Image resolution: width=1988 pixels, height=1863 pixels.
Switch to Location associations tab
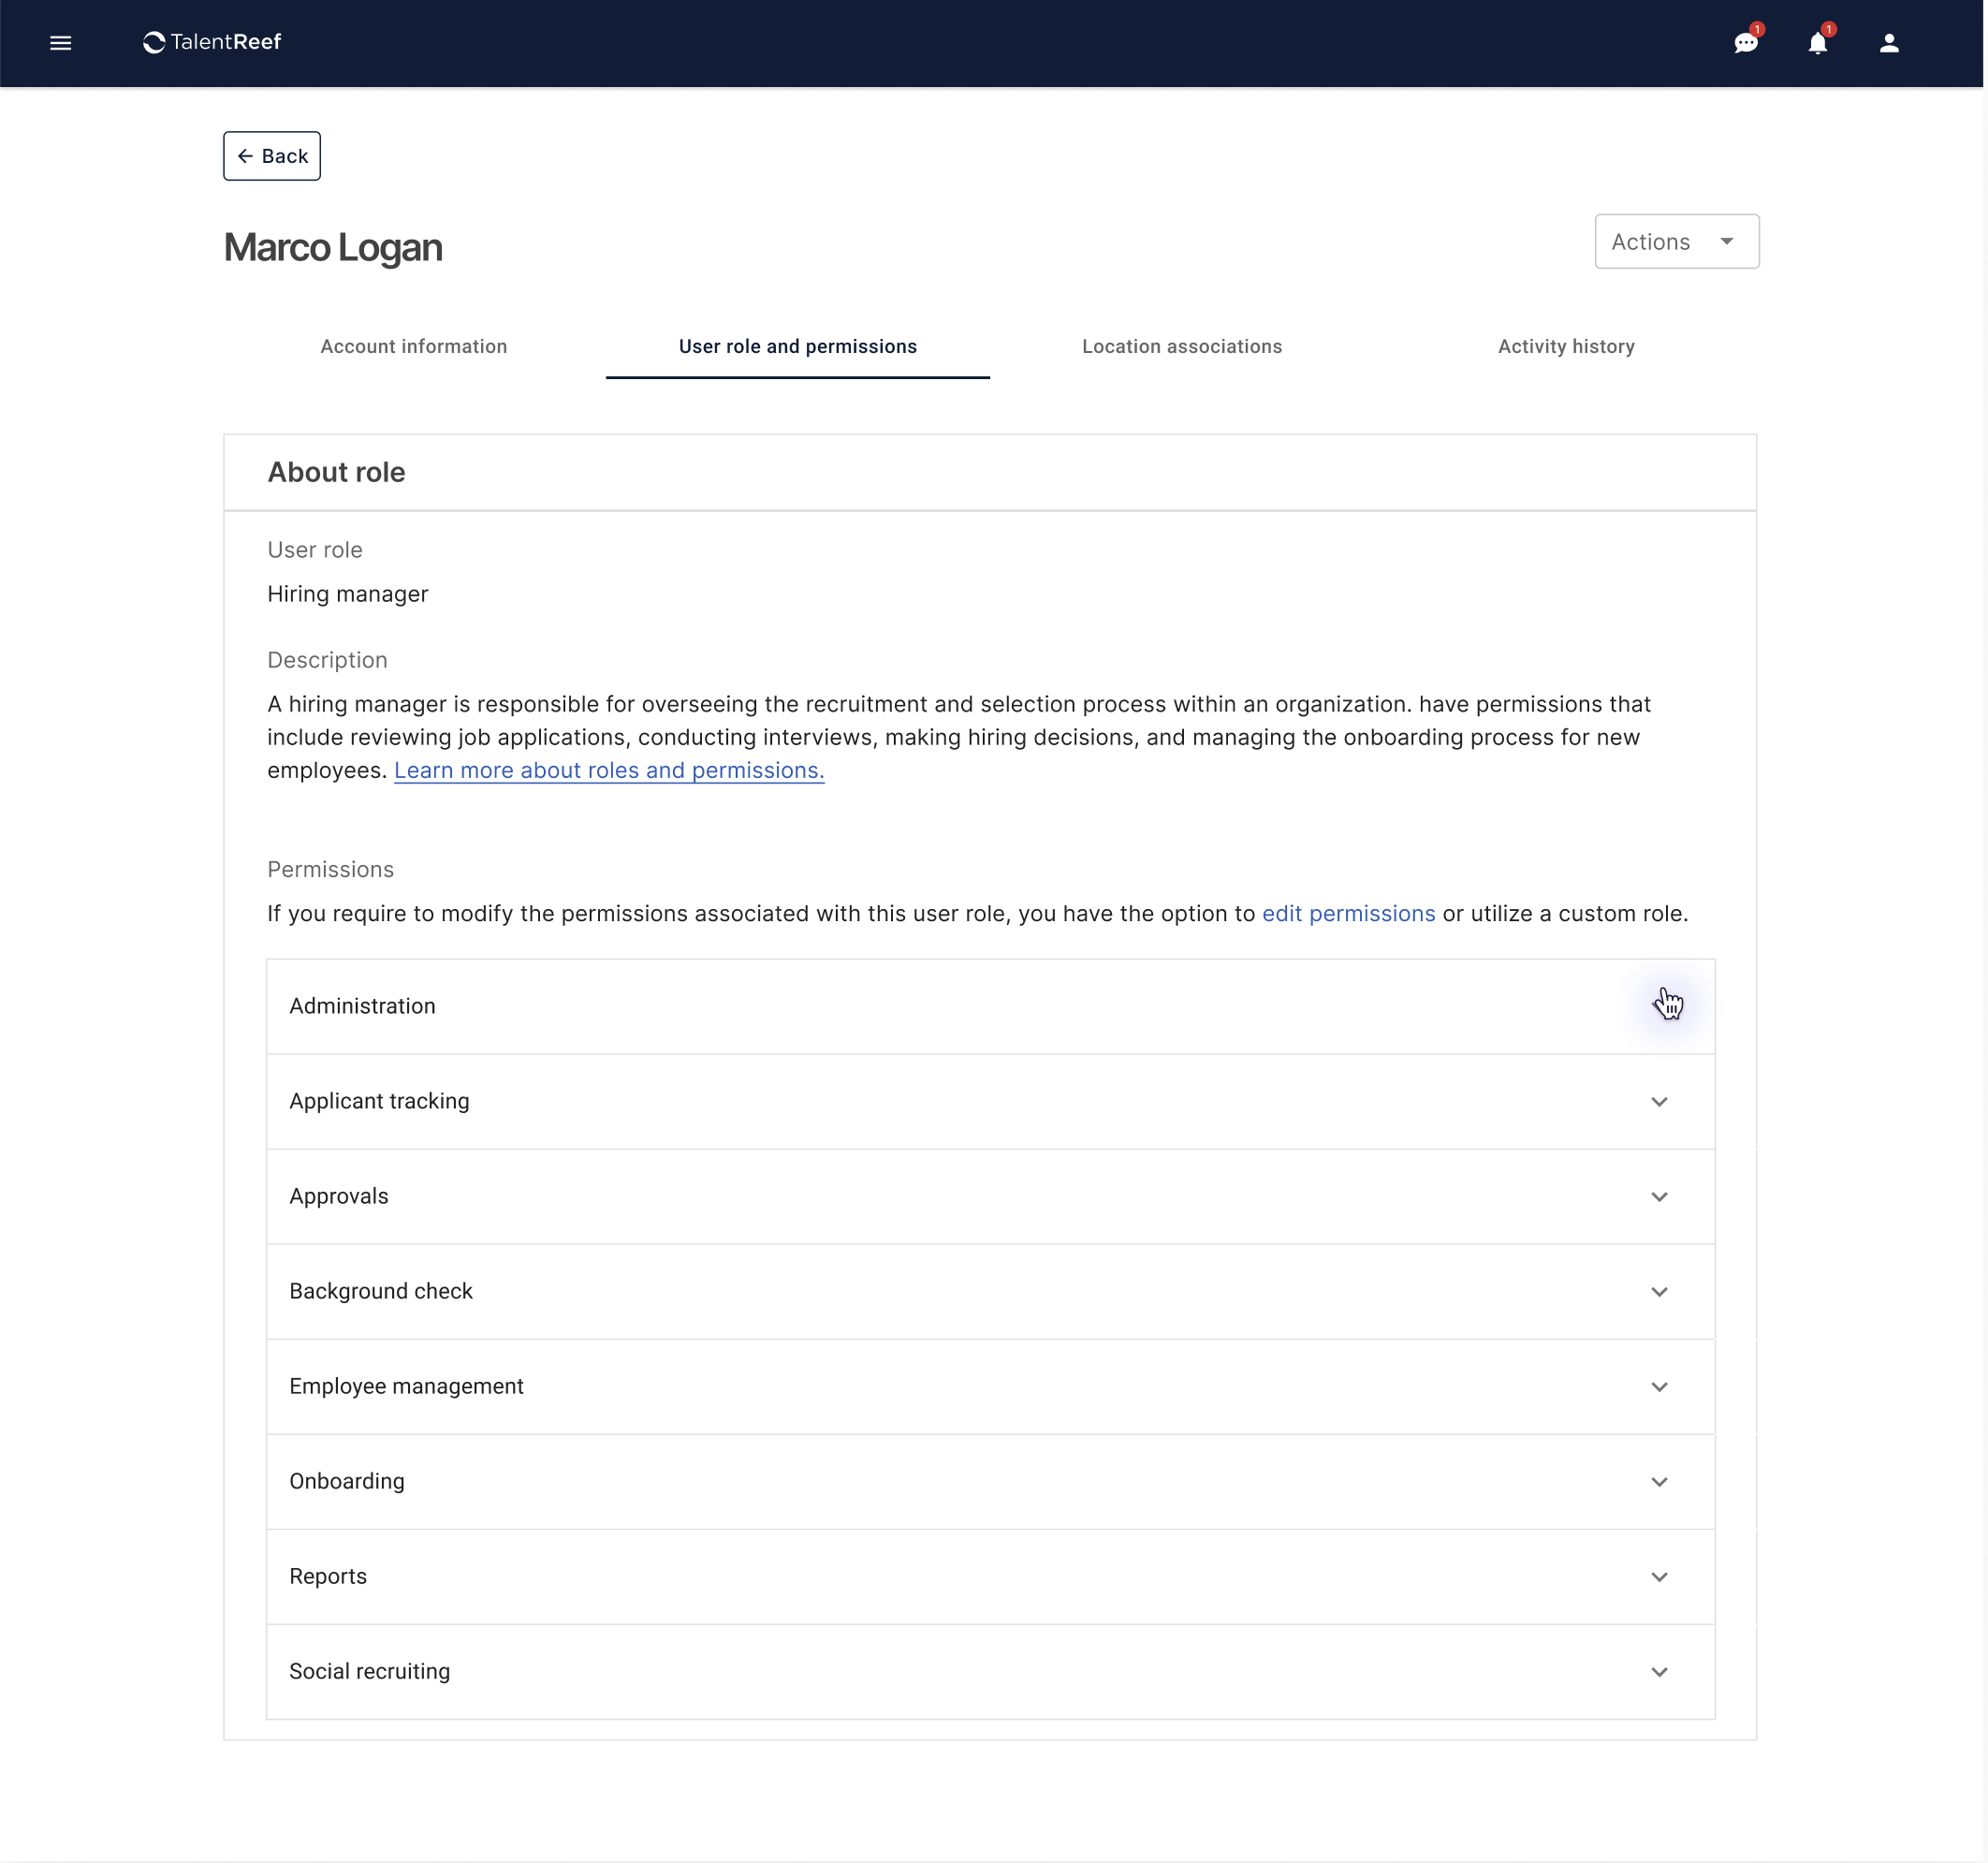[1182, 346]
